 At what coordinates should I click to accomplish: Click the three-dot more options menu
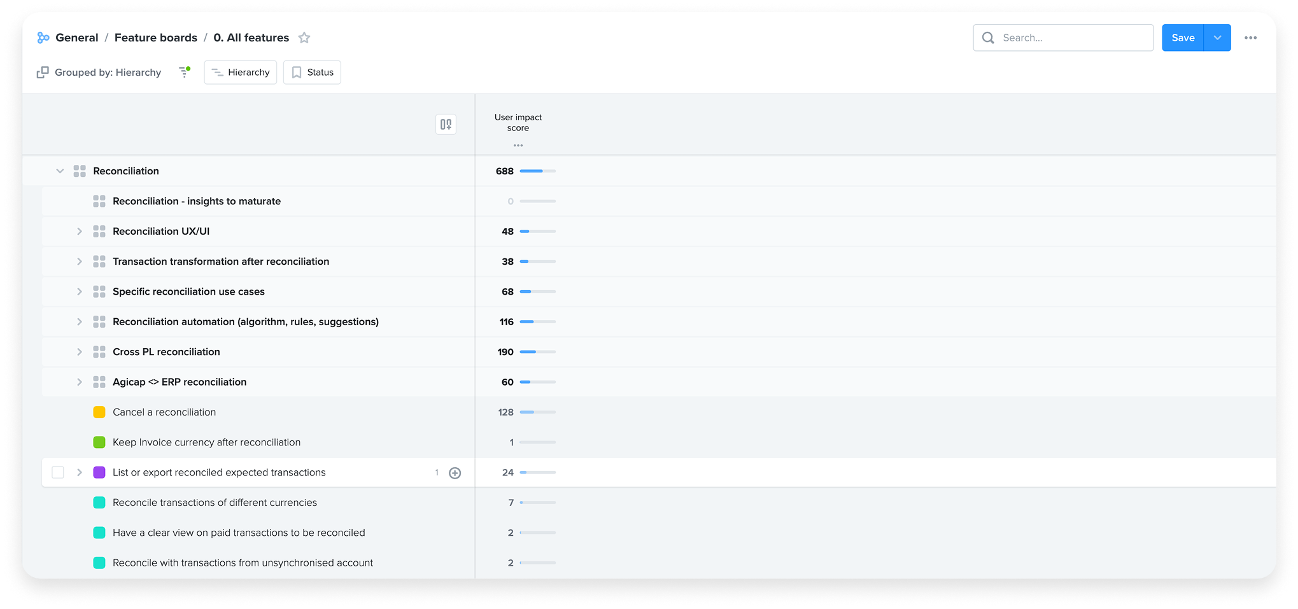(1250, 38)
